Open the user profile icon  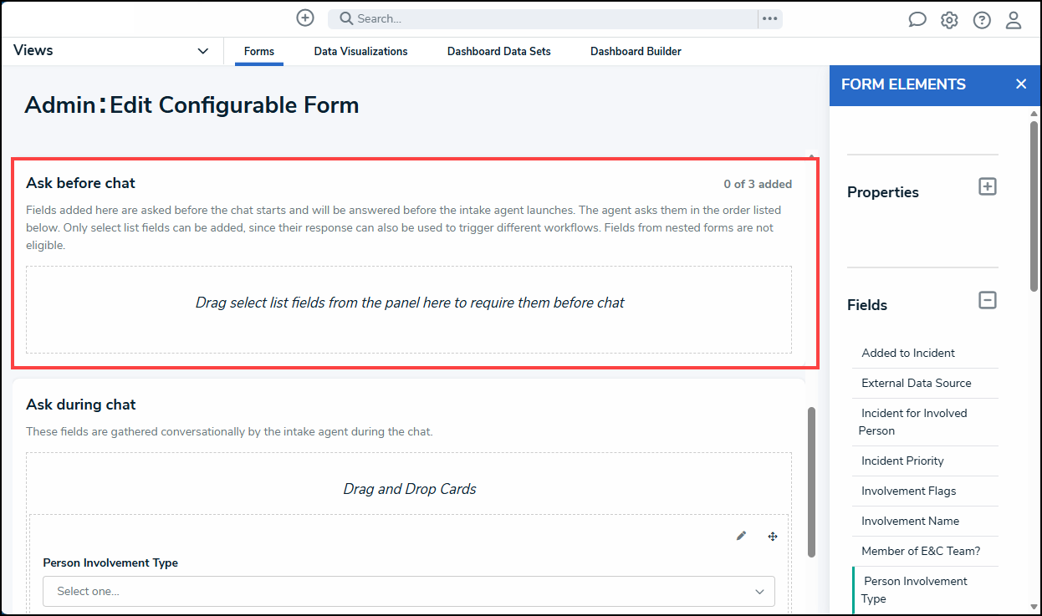[1014, 20]
